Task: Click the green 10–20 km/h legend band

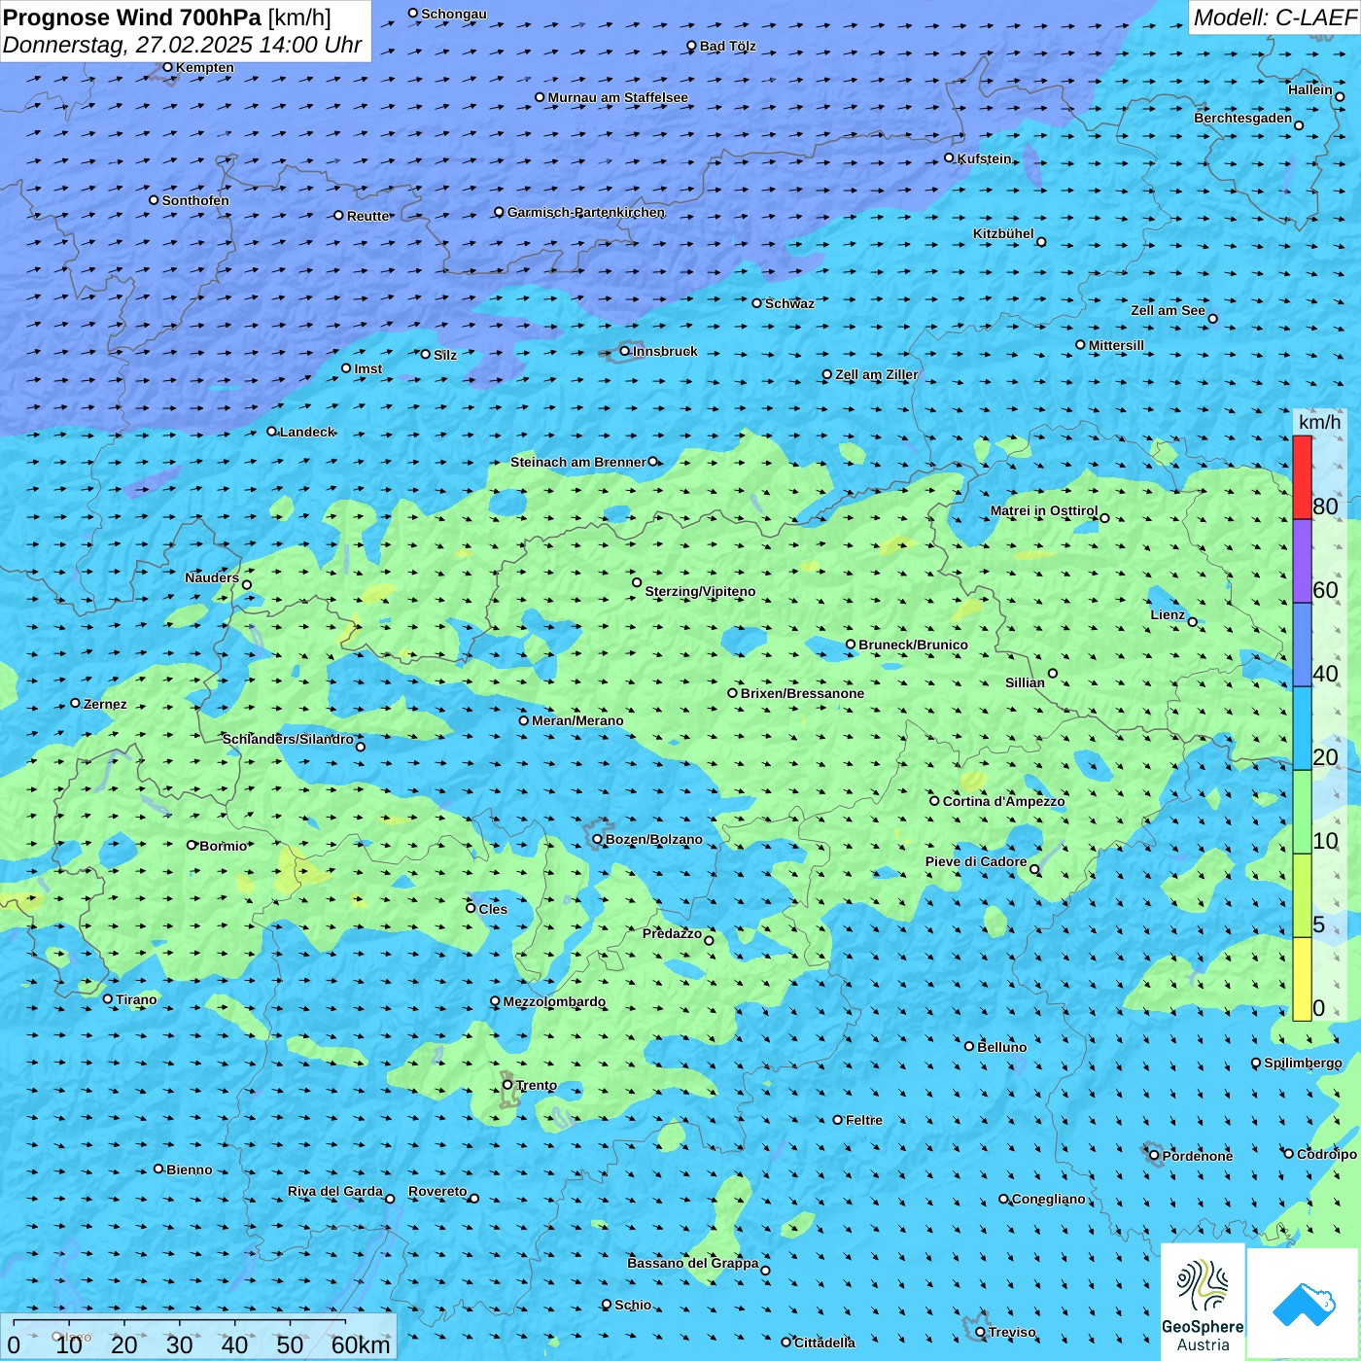Action: click(x=1302, y=812)
